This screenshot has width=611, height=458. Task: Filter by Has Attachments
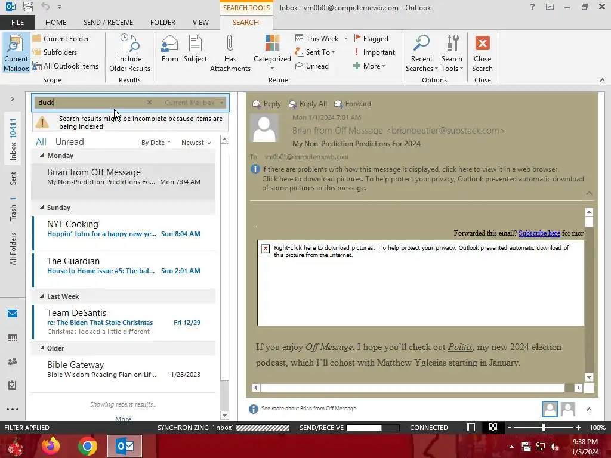pyautogui.click(x=230, y=53)
